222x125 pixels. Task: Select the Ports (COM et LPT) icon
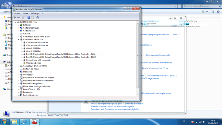(x=21, y=89)
